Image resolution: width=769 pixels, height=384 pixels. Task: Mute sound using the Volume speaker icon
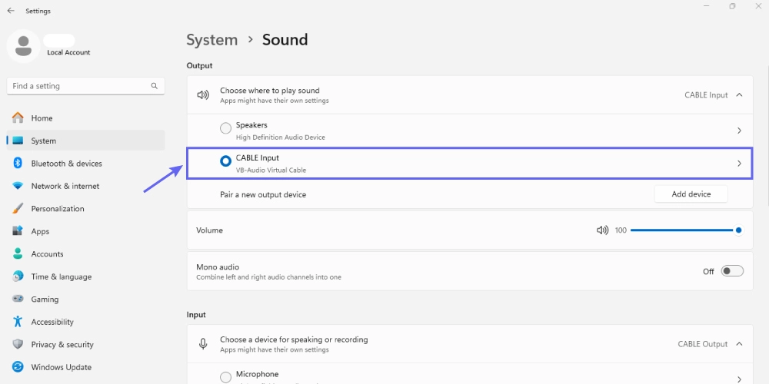coord(602,230)
